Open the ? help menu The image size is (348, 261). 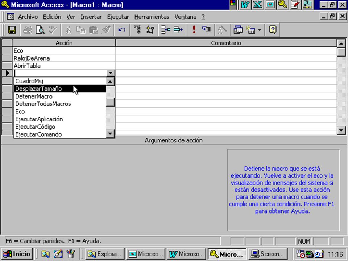coord(203,17)
